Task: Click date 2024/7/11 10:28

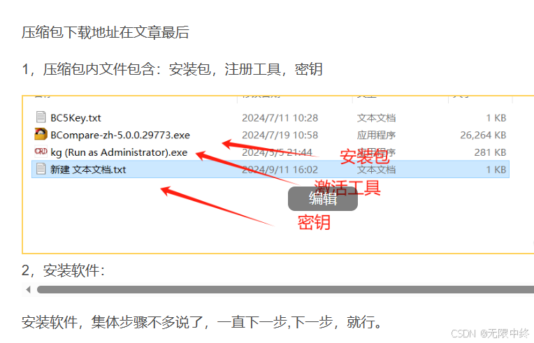Action: tap(280, 118)
